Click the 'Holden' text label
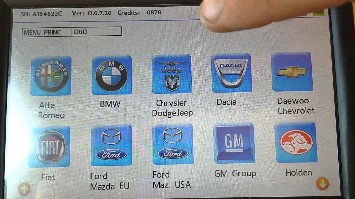Screen dimensions: 355x199 coord(299,173)
